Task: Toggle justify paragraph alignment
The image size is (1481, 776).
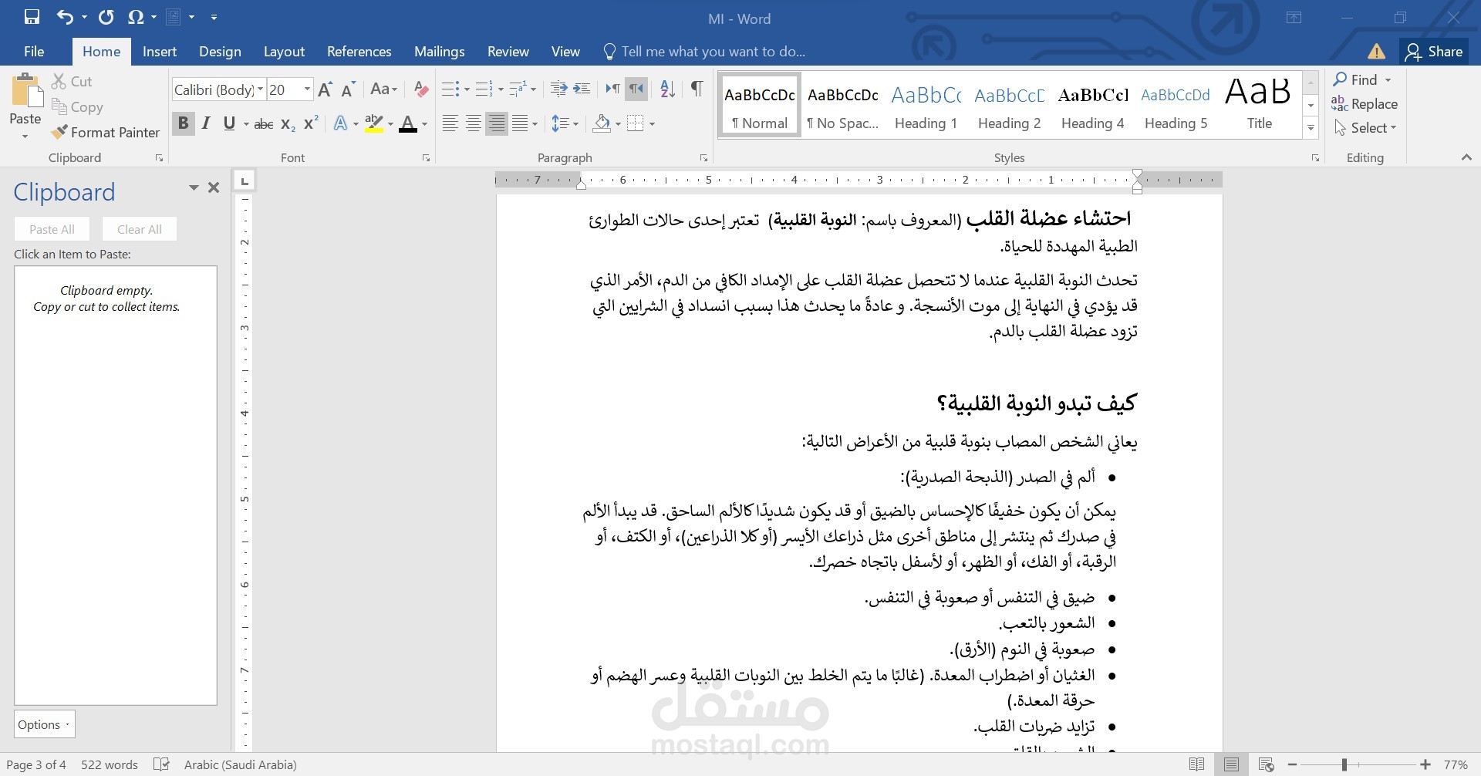Action: pos(520,124)
